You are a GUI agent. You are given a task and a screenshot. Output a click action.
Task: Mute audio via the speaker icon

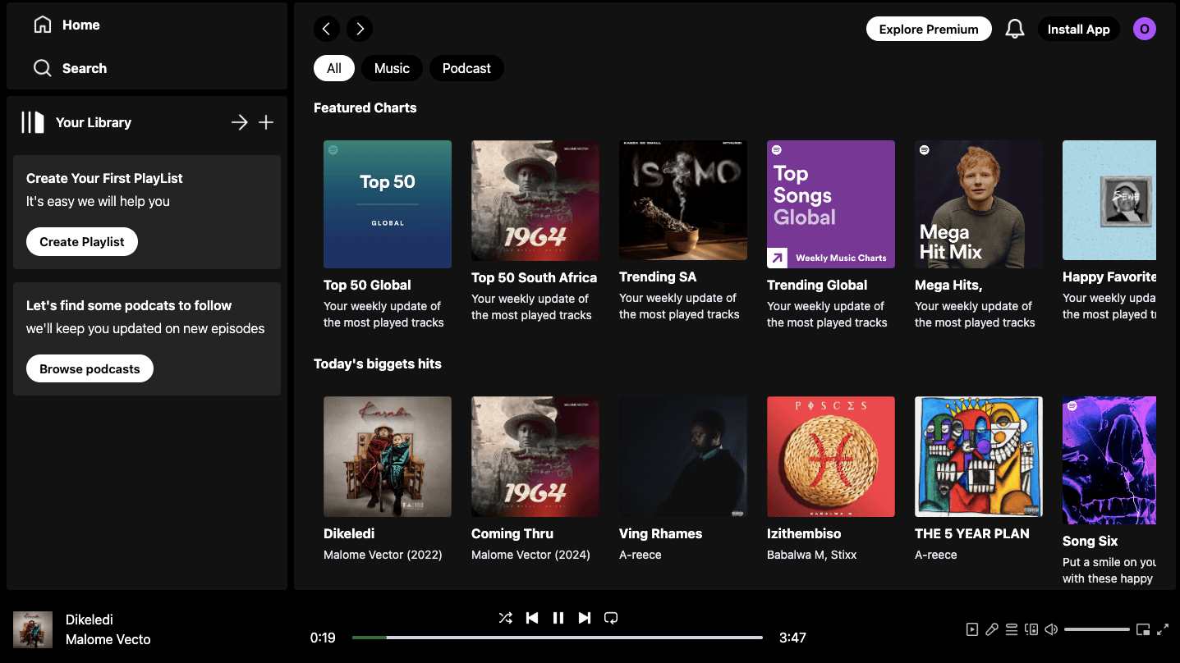tap(1051, 629)
